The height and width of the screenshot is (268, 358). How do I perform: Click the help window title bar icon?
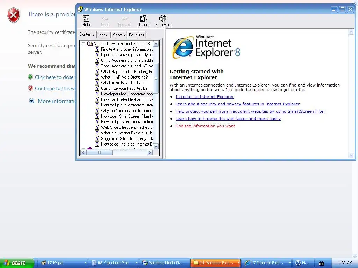click(x=80, y=9)
